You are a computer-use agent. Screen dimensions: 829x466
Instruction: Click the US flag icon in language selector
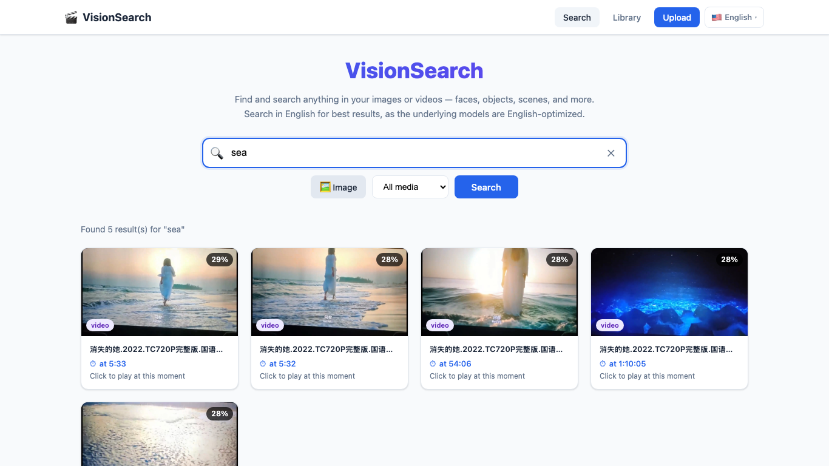(x=716, y=17)
